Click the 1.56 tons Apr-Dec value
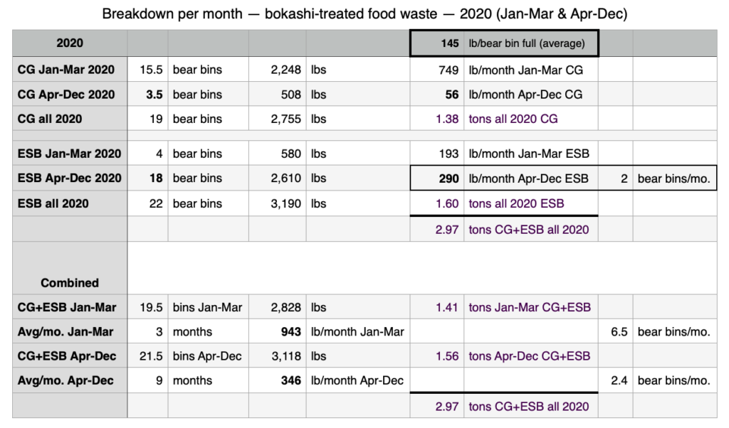This screenshot has height=428, width=729. pyautogui.click(x=437, y=355)
